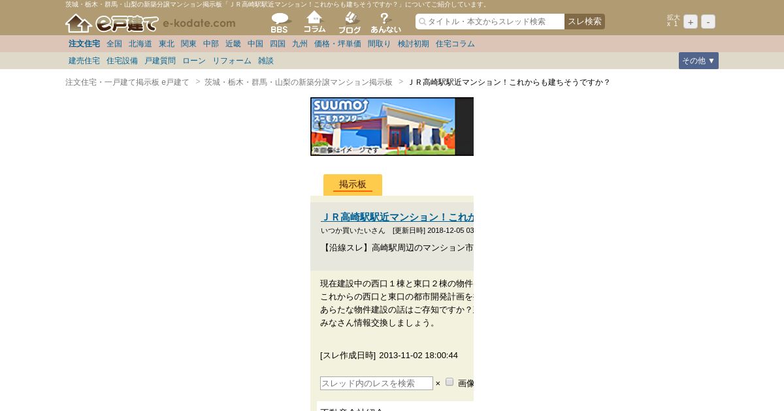The image size is (784, 411).
Task: Select the 四国 menu item
Action: (278, 44)
